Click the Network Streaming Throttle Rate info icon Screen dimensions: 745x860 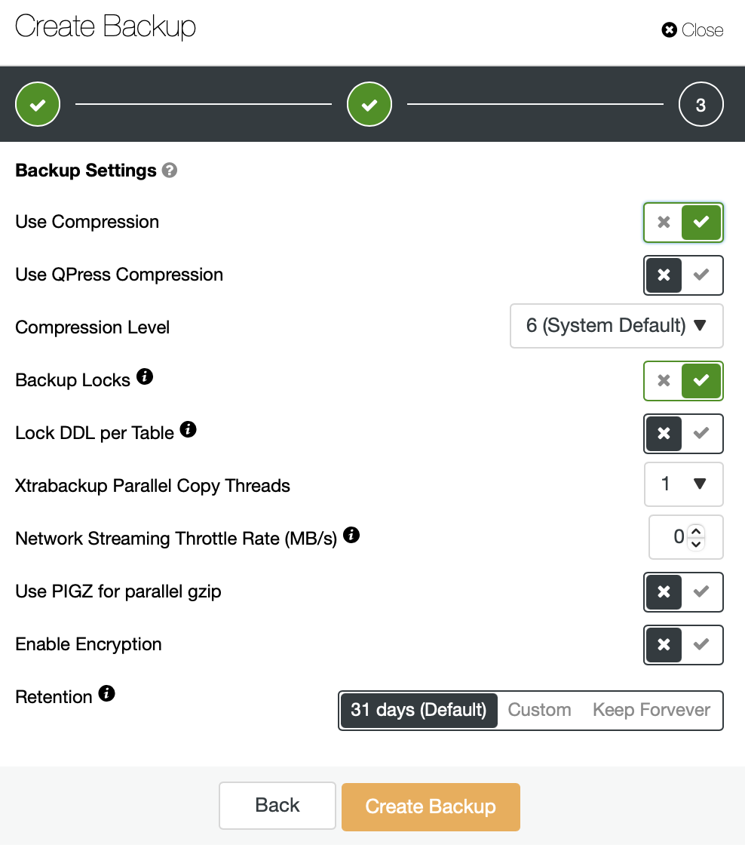point(351,535)
